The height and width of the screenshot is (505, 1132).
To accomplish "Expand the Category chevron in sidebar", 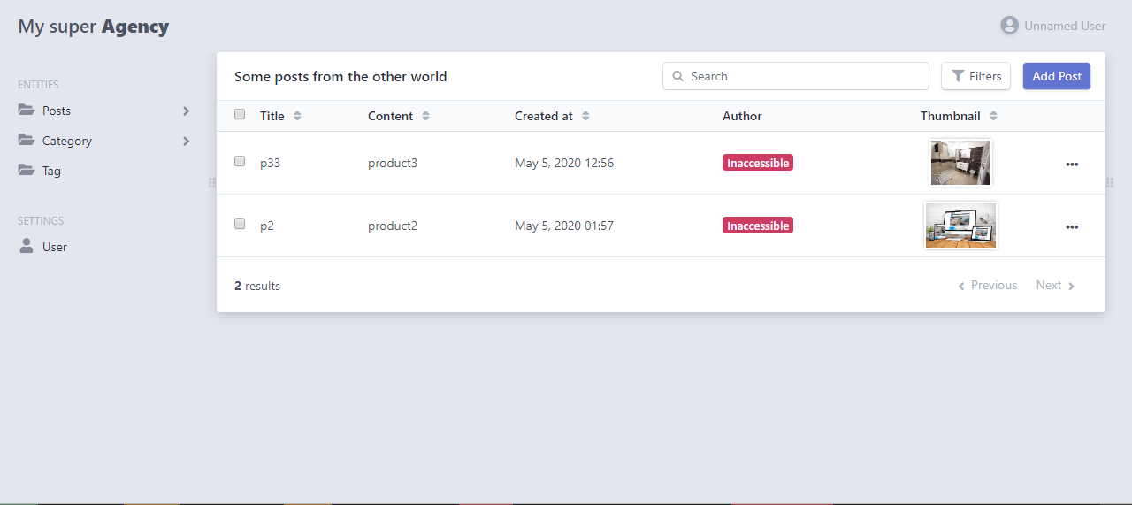I will (186, 141).
